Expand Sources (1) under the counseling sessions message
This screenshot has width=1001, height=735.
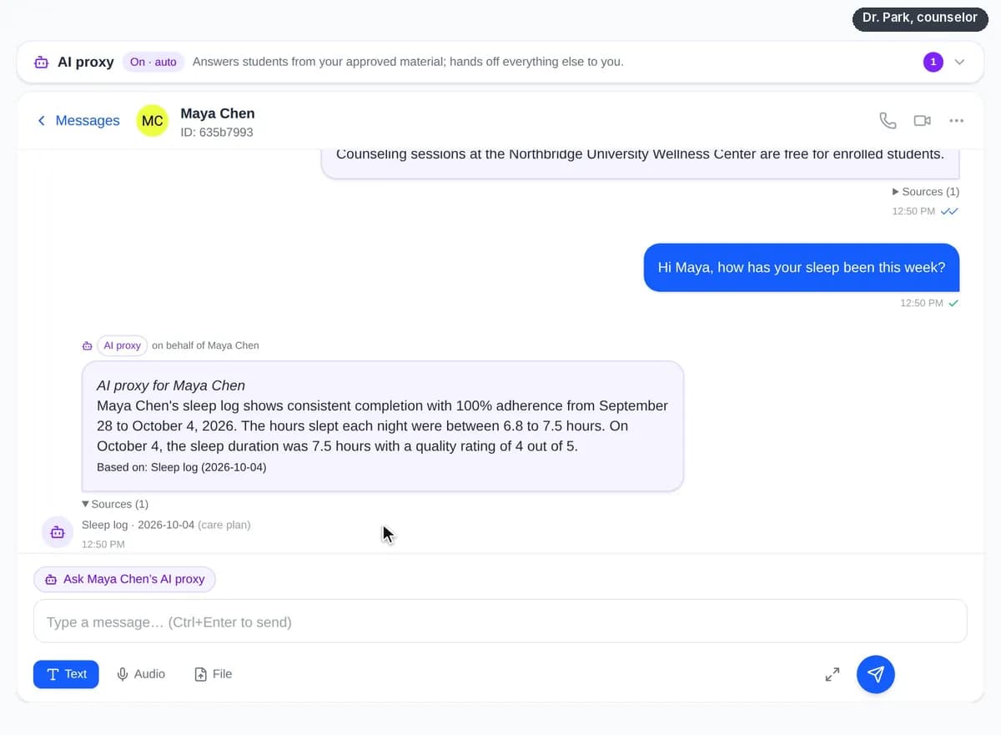coord(926,191)
